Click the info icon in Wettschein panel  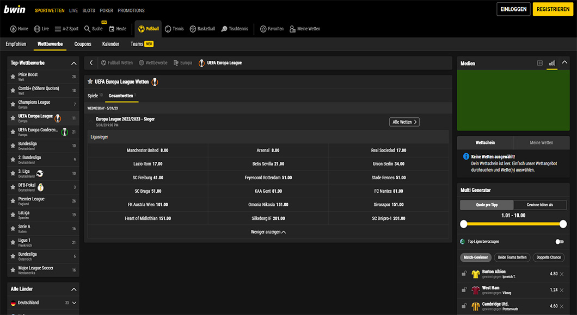coord(466,156)
